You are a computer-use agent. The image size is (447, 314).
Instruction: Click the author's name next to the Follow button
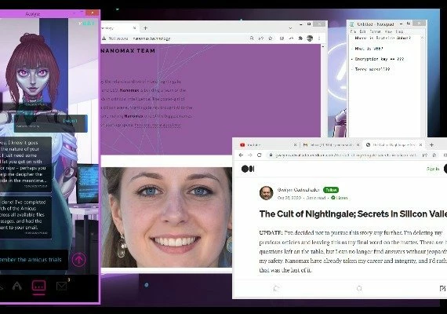click(x=298, y=190)
